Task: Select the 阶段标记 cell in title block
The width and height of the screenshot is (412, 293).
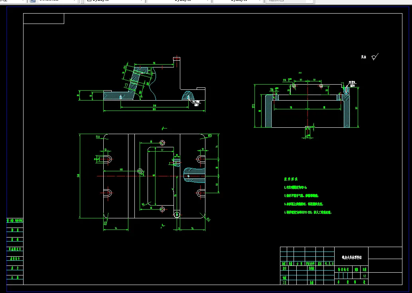Action: point(343,269)
